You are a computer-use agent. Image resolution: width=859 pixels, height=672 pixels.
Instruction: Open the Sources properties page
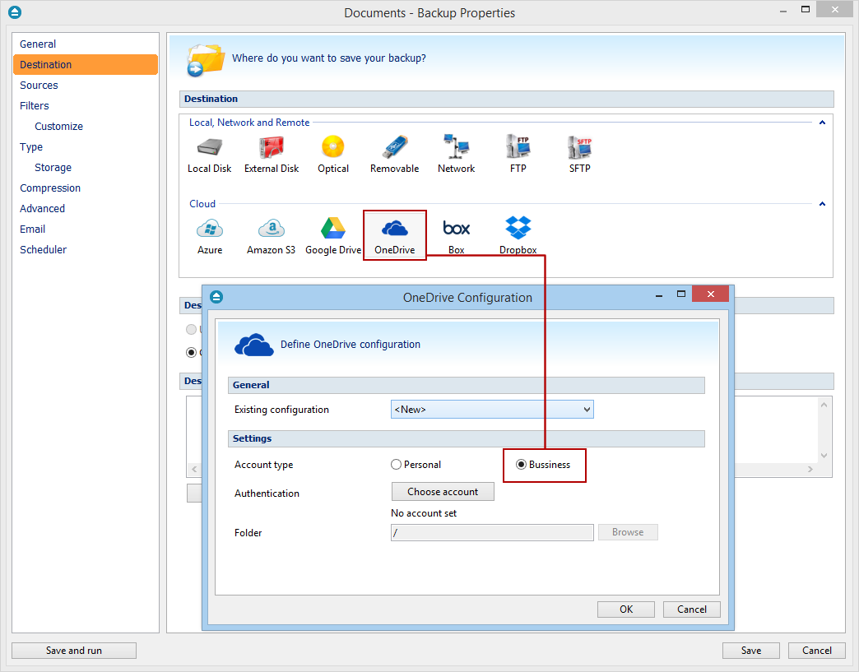[x=86, y=85]
